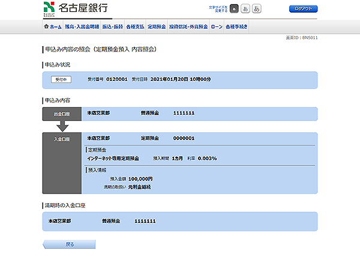This screenshot has width=360, height=260.
Task: Open the 振込・振替 menu
Action: [113, 27]
